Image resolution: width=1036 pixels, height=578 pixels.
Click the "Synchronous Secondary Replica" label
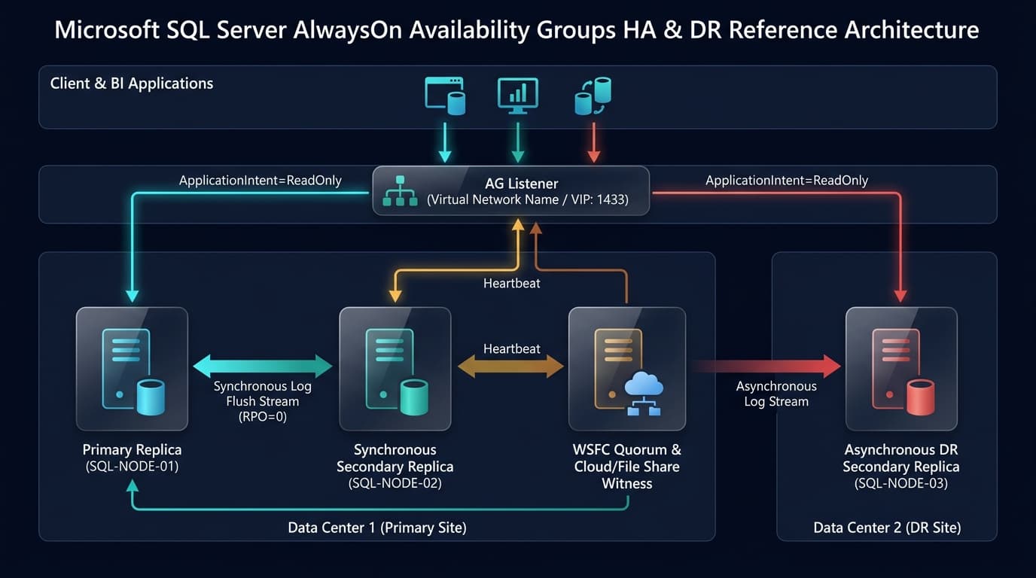(x=395, y=458)
